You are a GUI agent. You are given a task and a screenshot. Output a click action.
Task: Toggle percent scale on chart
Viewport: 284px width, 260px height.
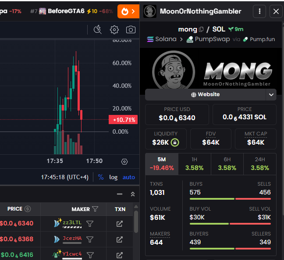[101, 177]
